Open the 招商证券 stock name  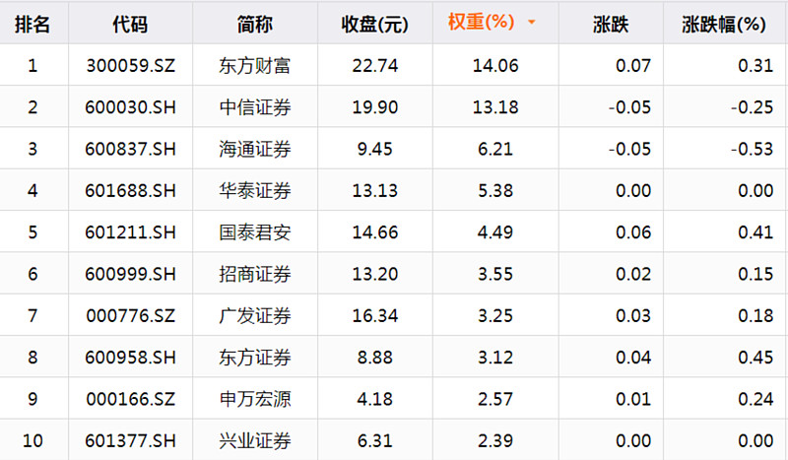coord(255,275)
